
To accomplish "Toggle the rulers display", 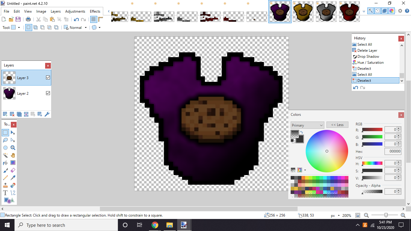I will [100, 19].
